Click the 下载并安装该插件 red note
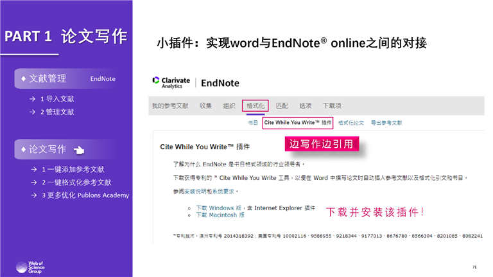Screen dimensions: 493x277 pos(375,212)
